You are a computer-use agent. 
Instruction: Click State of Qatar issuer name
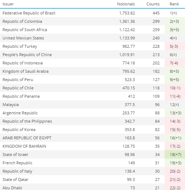point(16,180)
